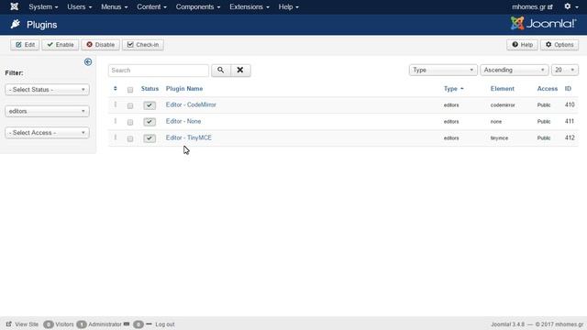
Task: Click the Log out link
Action: pos(165,324)
